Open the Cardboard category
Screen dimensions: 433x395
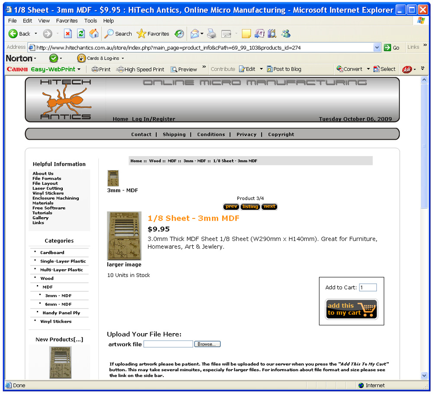52,252
